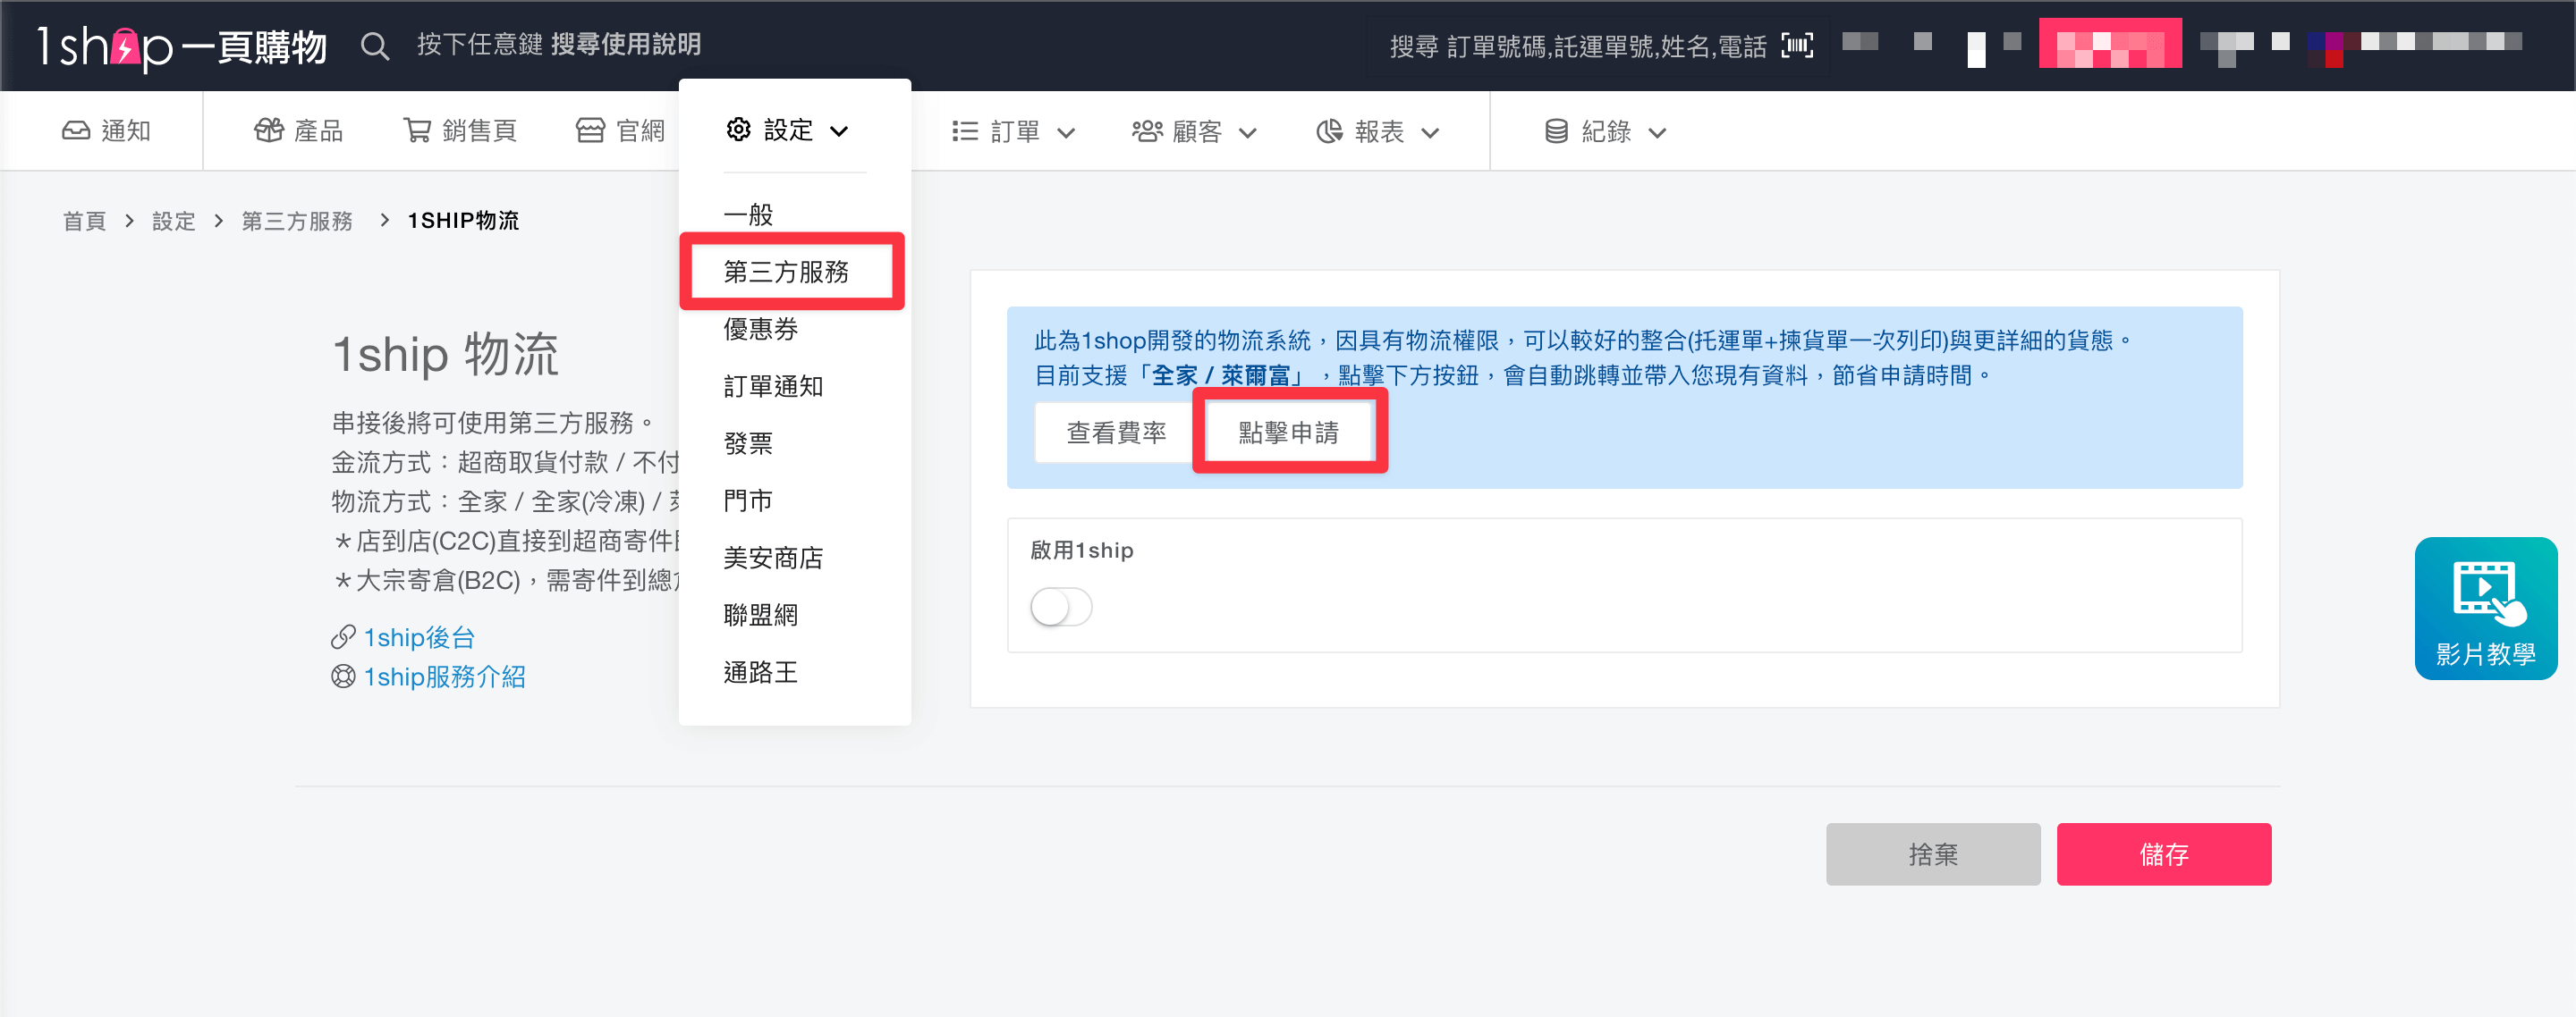Click the barcode scanner icon
Viewport: 2576px width, 1017px height.
click(1796, 46)
